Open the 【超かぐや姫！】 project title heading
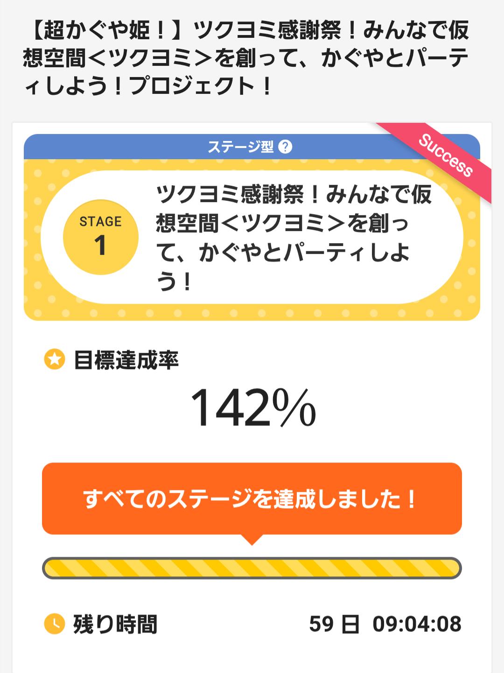The image size is (504, 673). pyautogui.click(x=246, y=59)
